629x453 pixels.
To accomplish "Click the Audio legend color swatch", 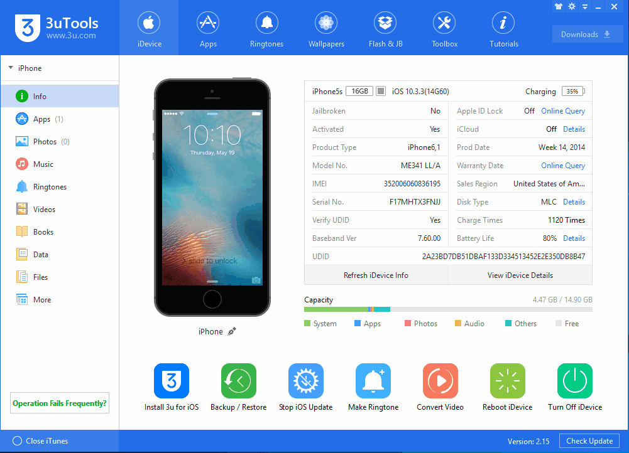I will click(x=457, y=323).
